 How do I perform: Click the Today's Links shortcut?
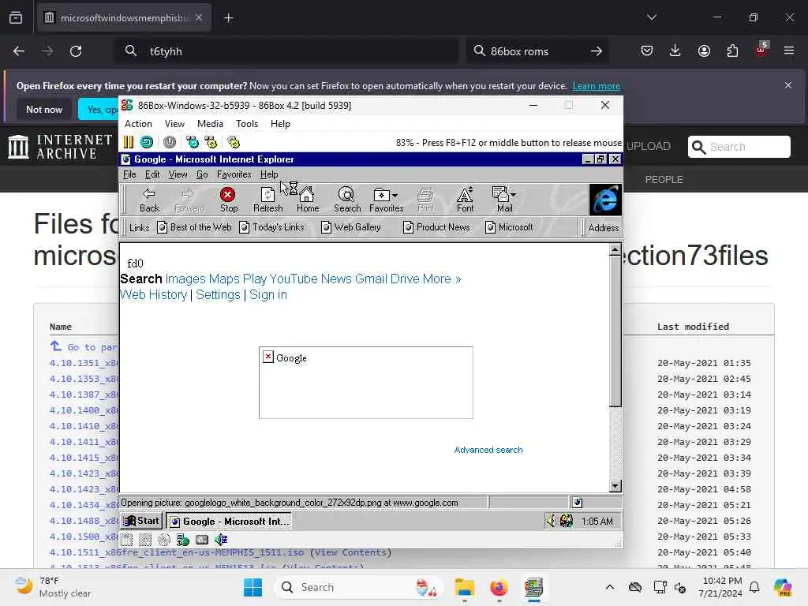point(272,227)
